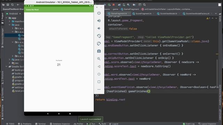
Task: Open the Terminal tool window
Action: pos(40,124)
